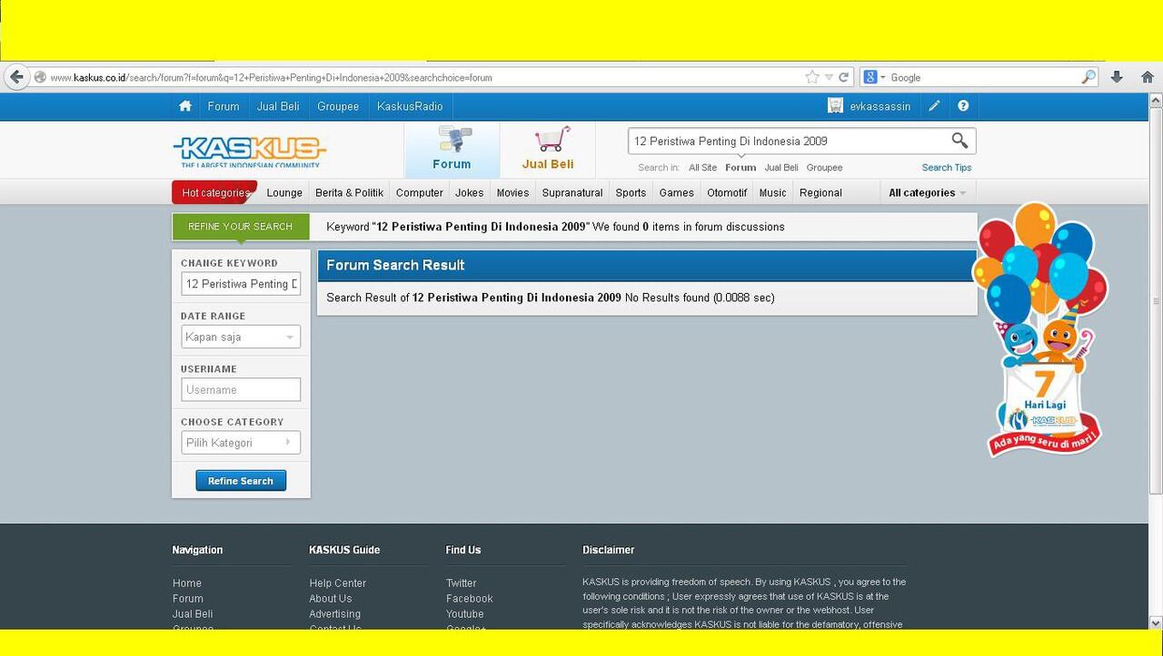Click the browser address bar URL
1163x656 pixels.
tap(271, 77)
